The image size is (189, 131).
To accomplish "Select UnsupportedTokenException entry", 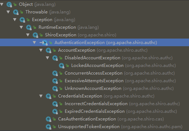I will 120,127.
